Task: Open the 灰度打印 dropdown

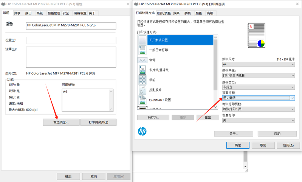Action: pyautogui.click(x=258, y=120)
